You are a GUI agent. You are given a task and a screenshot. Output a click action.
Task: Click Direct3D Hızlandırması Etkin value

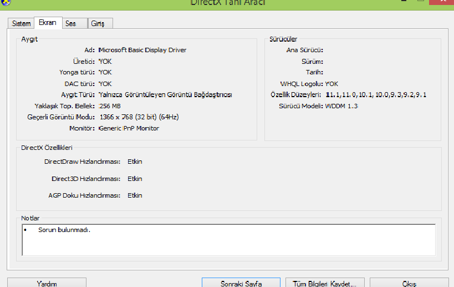(x=135, y=179)
